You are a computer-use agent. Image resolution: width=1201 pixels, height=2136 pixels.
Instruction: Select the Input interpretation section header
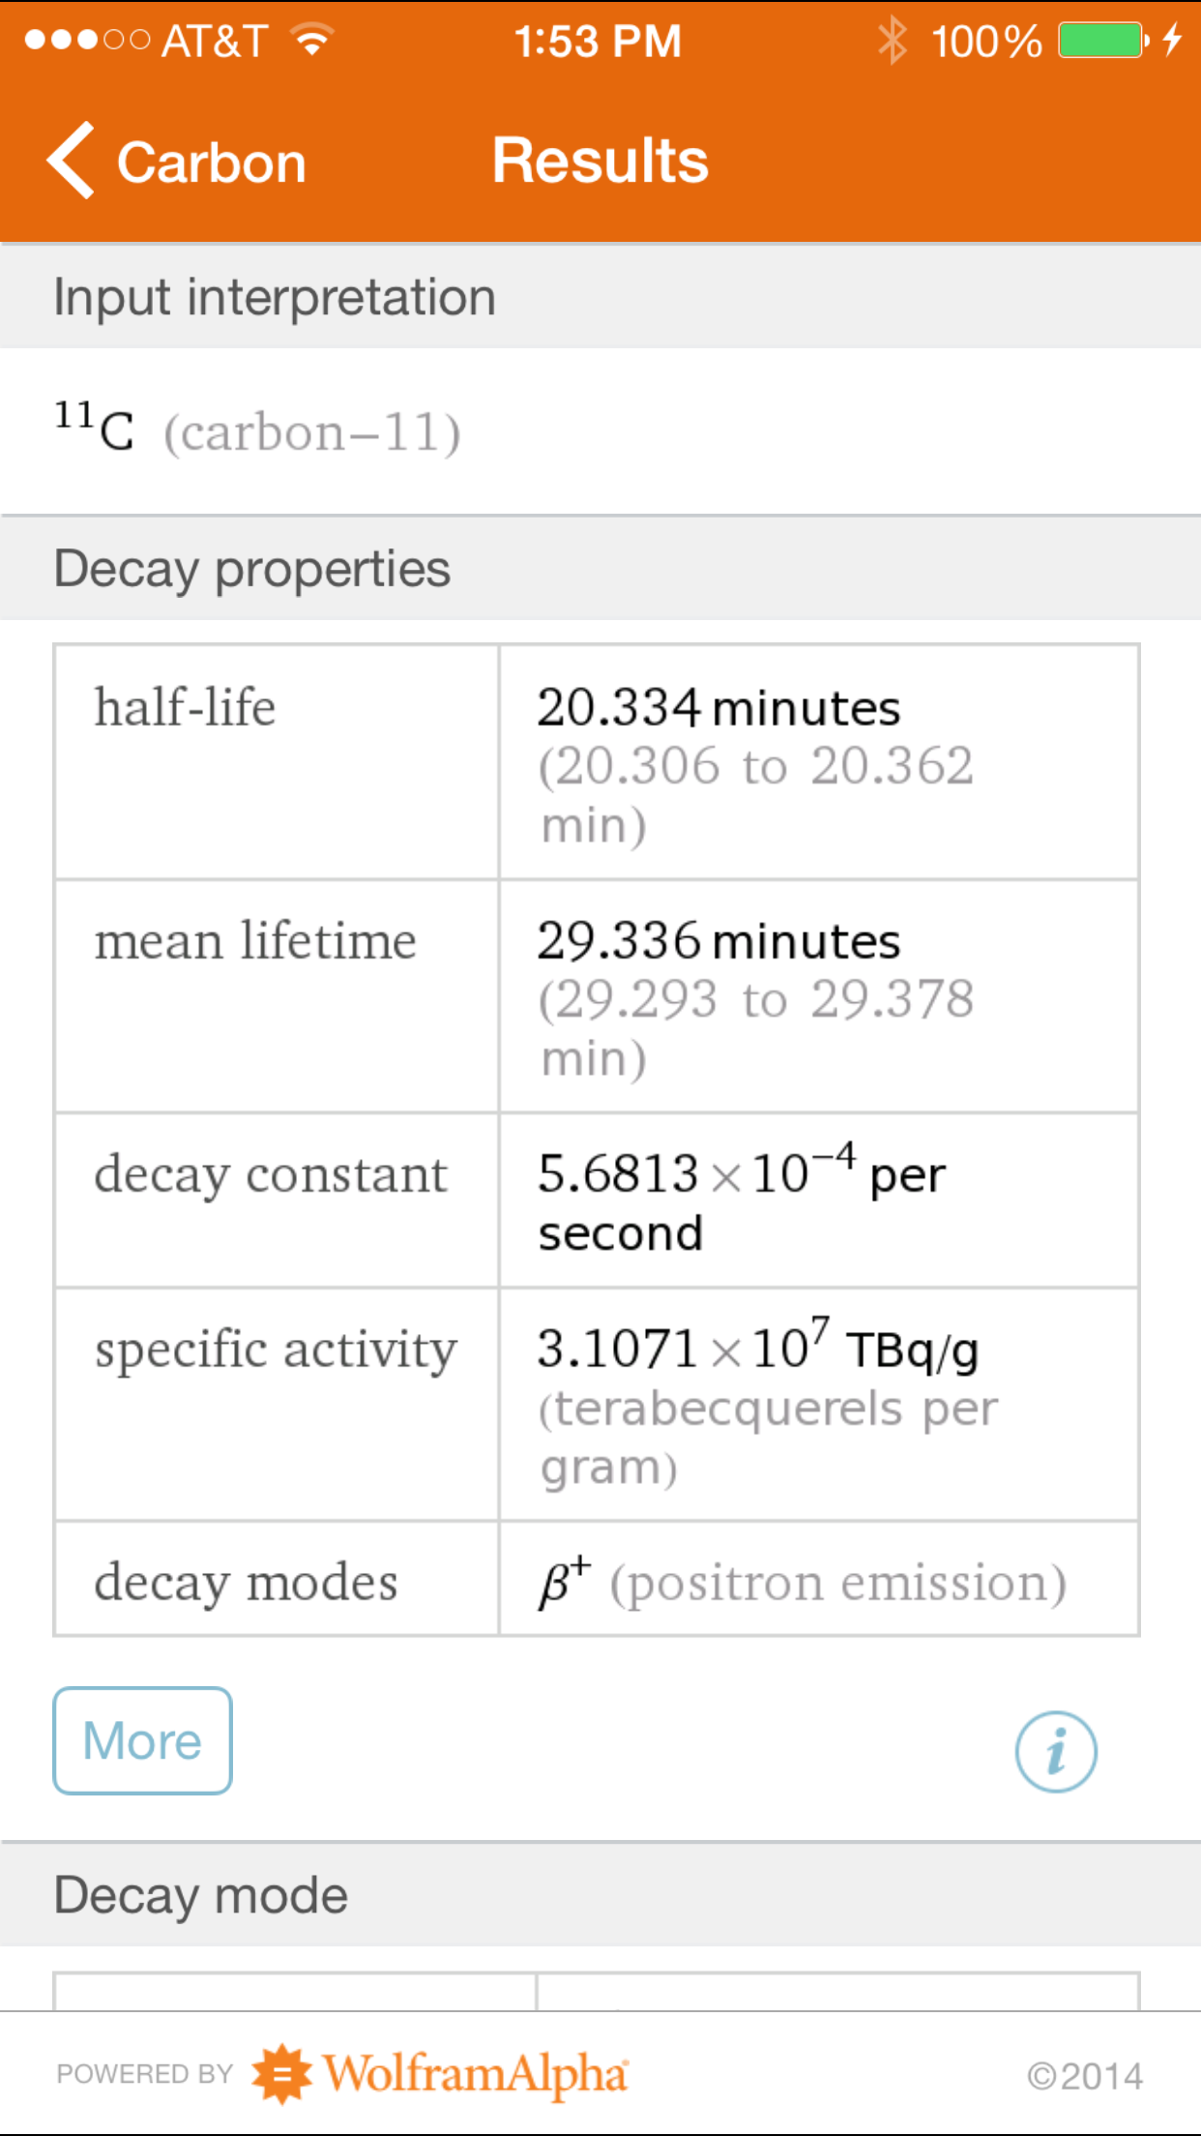click(x=275, y=297)
